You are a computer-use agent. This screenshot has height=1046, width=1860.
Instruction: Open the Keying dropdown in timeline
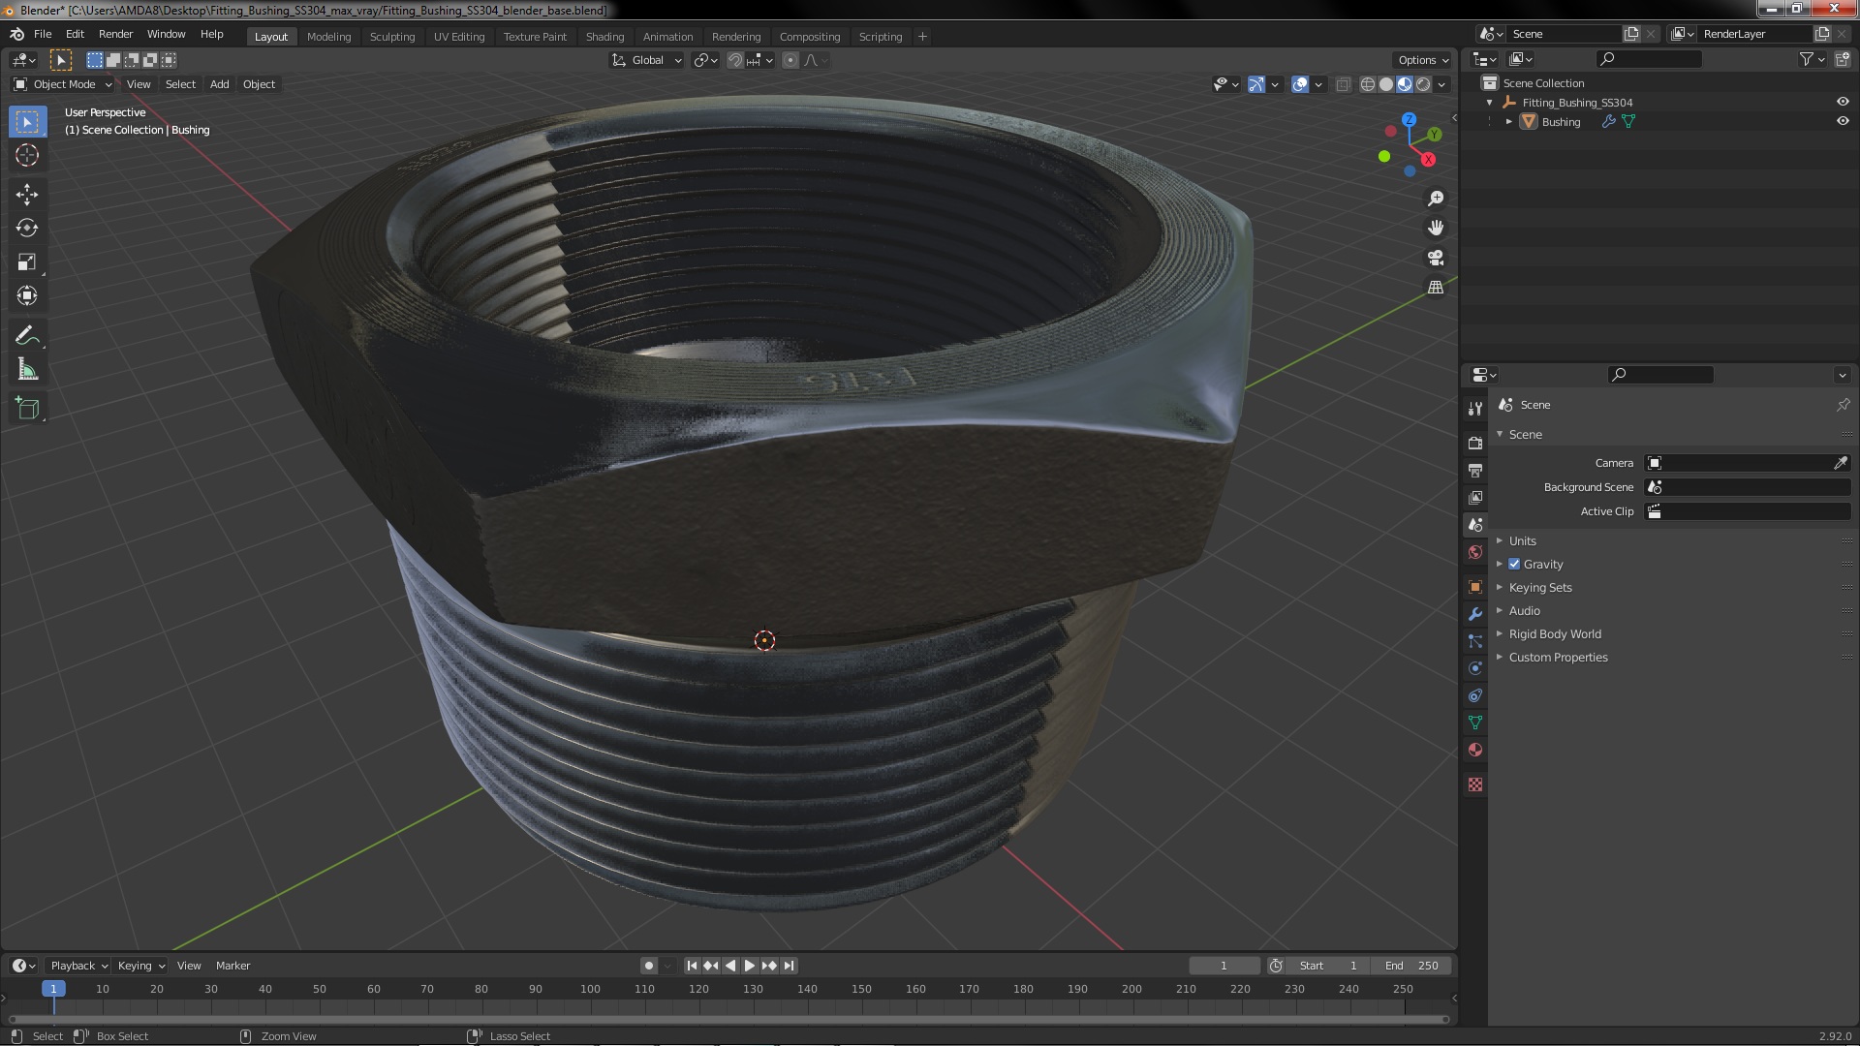(x=140, y=966)
